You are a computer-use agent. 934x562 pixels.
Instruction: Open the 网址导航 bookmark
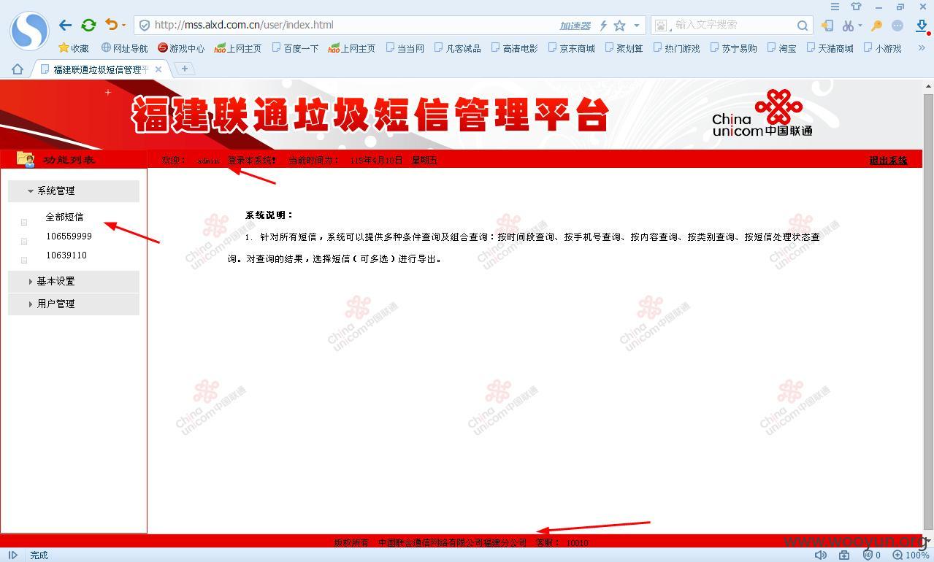124,48
